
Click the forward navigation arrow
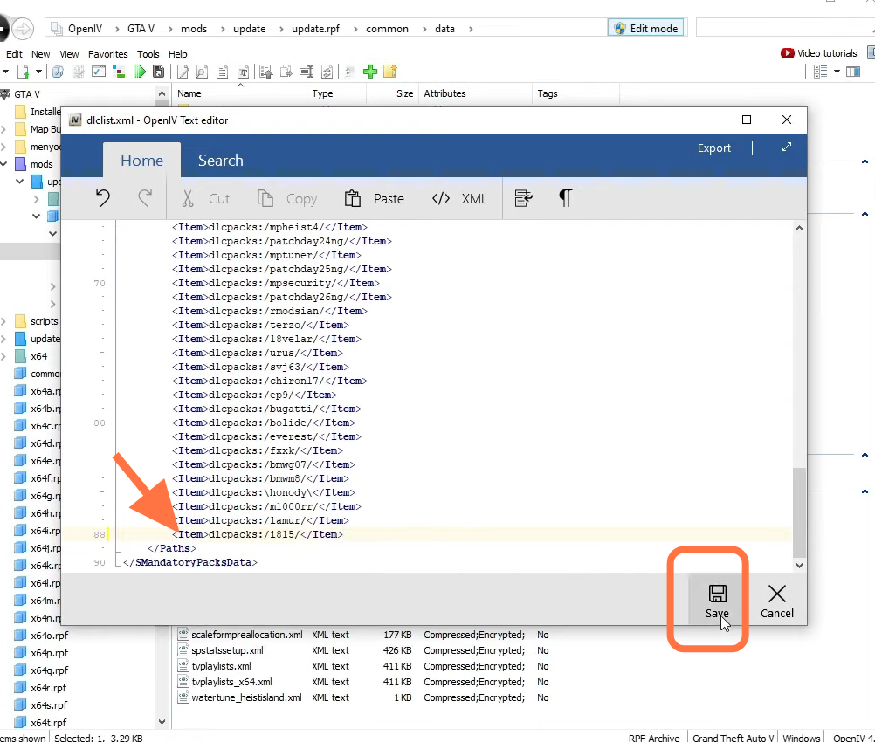(x=23, y=29)
